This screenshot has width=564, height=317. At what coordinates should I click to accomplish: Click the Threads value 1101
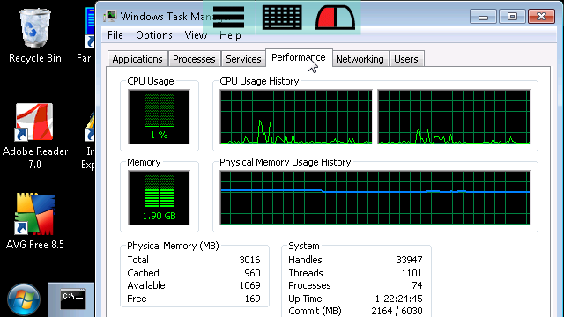point(412,273)
